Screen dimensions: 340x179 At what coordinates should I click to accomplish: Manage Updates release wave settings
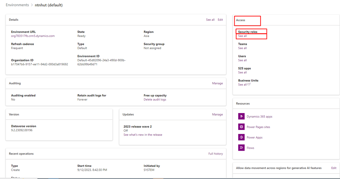(x=217, y=114)
